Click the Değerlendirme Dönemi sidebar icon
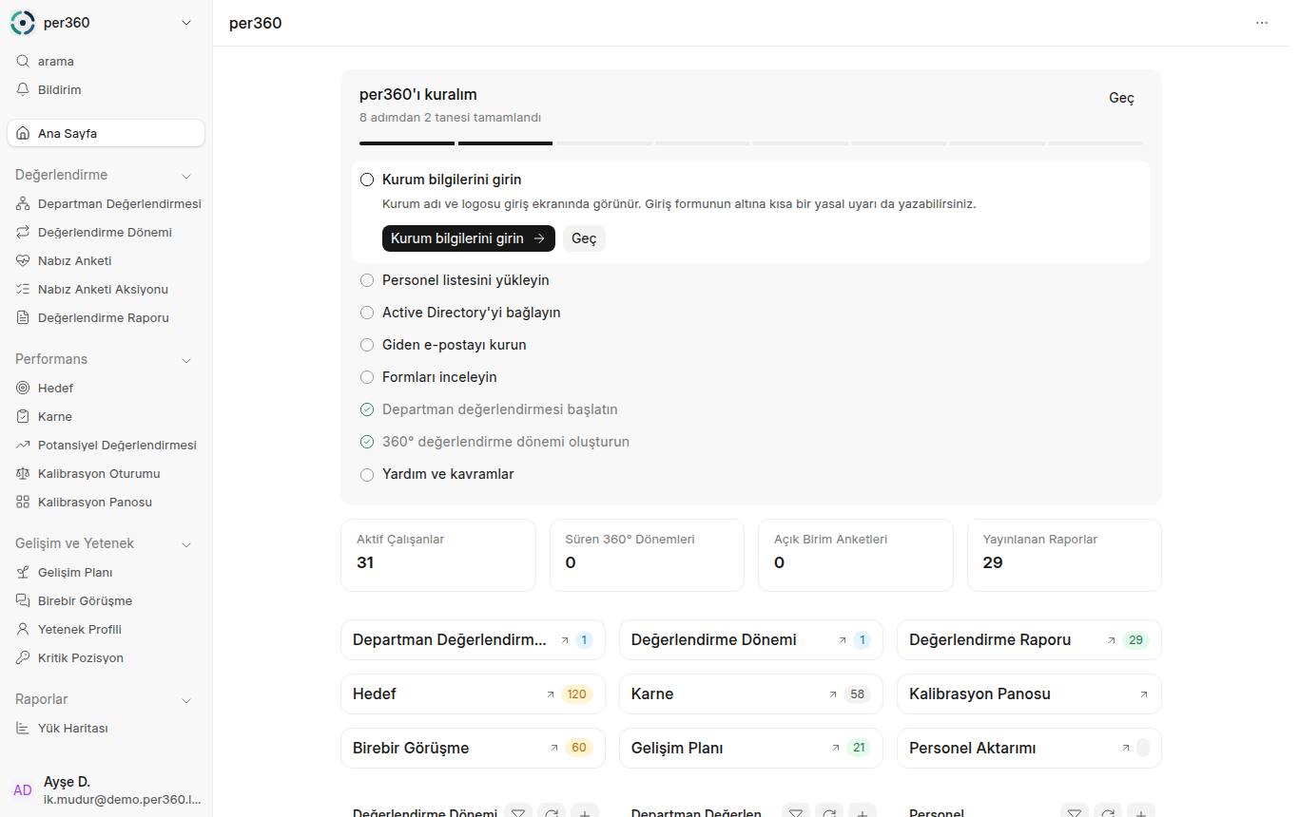This screenshot has width=1299, height=817. coord(24,233)
